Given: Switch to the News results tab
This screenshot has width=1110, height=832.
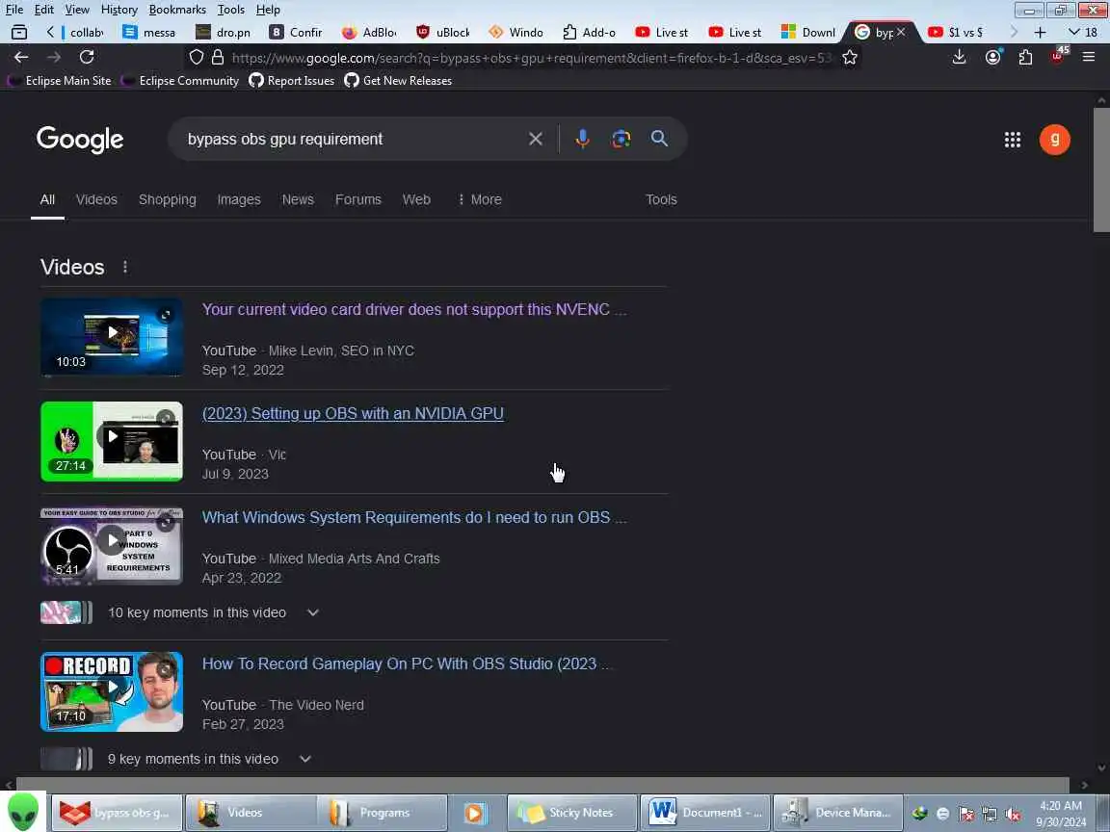Looking at the screenshot, I should coord(298,199).
